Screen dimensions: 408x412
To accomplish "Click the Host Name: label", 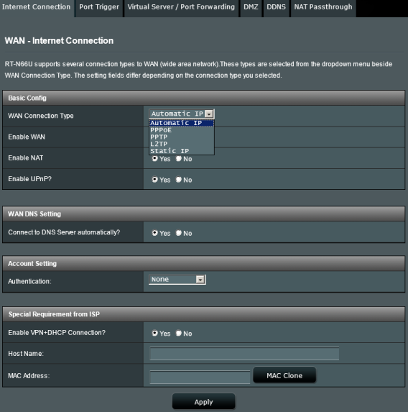I will [x=26, y=354].
